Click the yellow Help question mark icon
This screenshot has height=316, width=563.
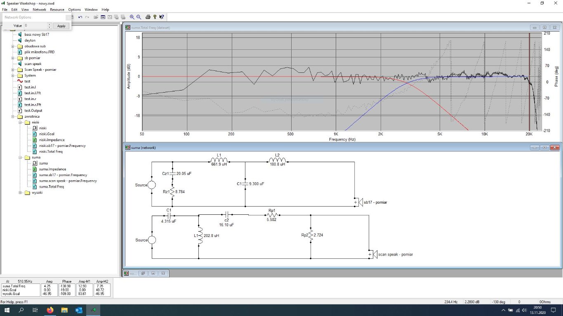(x=155, y=17)
